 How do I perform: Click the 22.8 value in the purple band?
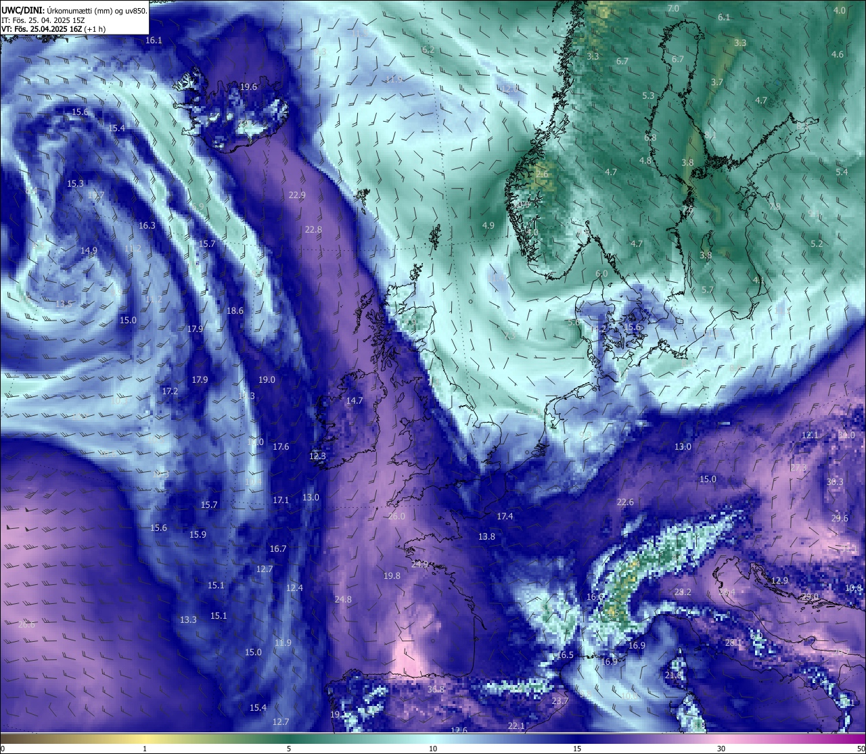pos(313,229)
